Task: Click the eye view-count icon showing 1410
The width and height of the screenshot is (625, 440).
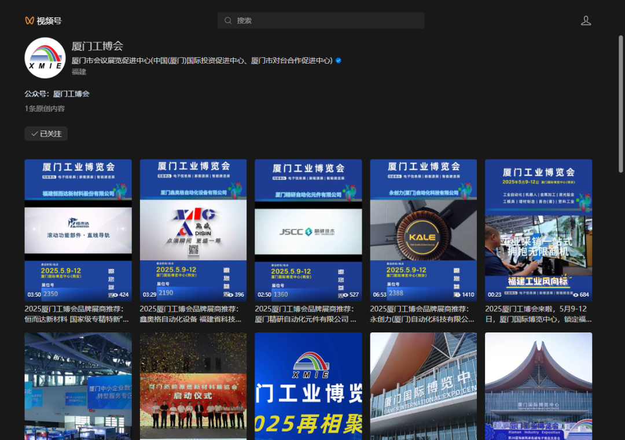Action: tap(458, 295)
